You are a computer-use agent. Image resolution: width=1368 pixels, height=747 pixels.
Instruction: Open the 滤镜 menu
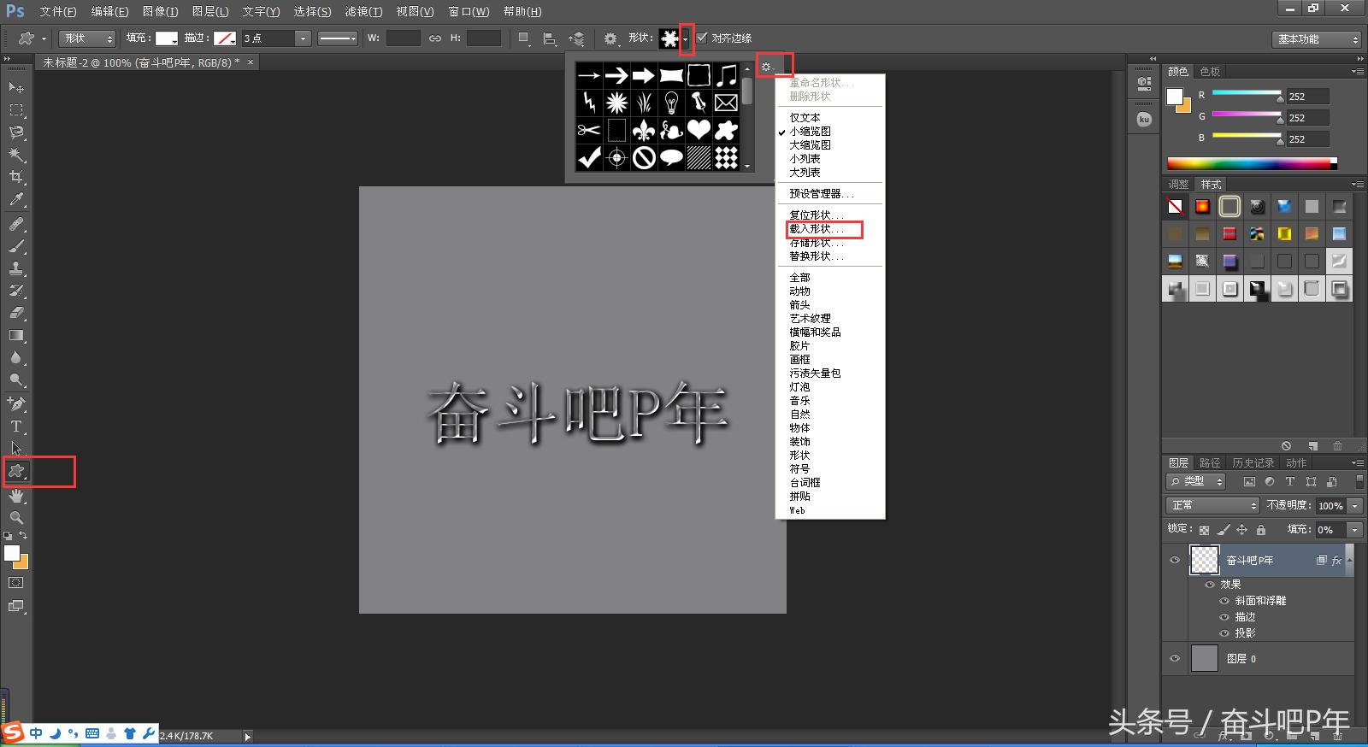point(363,11)
